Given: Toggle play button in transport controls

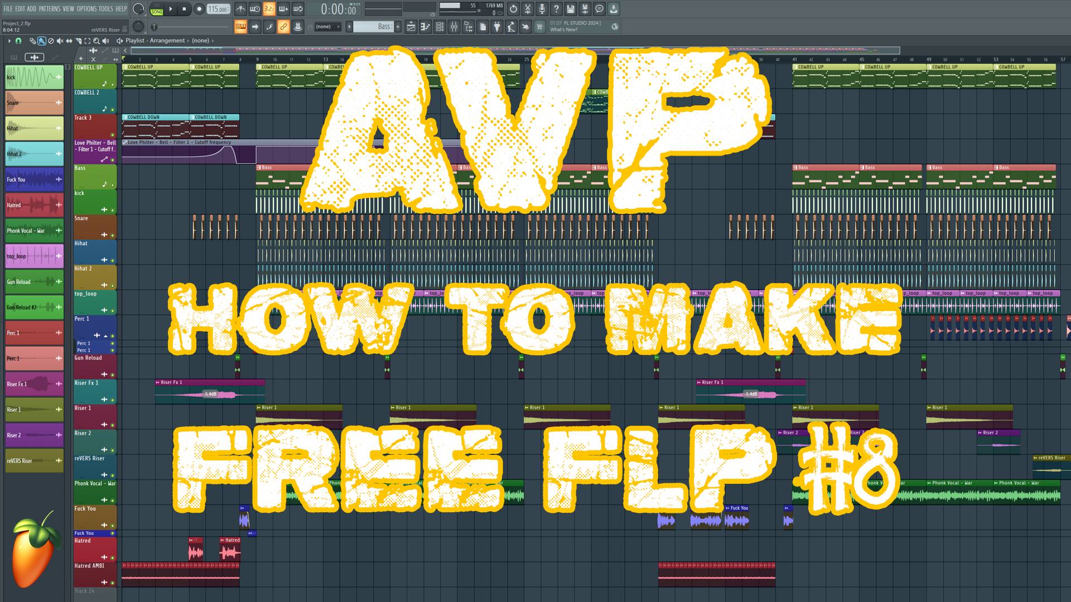Looking at the screenshot, I should coord(171,9).
